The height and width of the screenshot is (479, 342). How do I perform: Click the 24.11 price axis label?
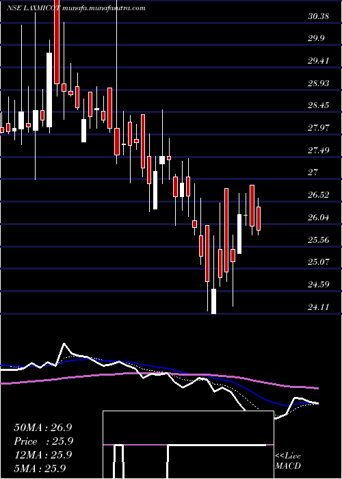click(x=319, y=307)
